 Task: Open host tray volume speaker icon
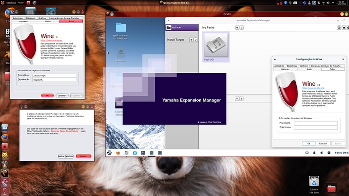328,3
